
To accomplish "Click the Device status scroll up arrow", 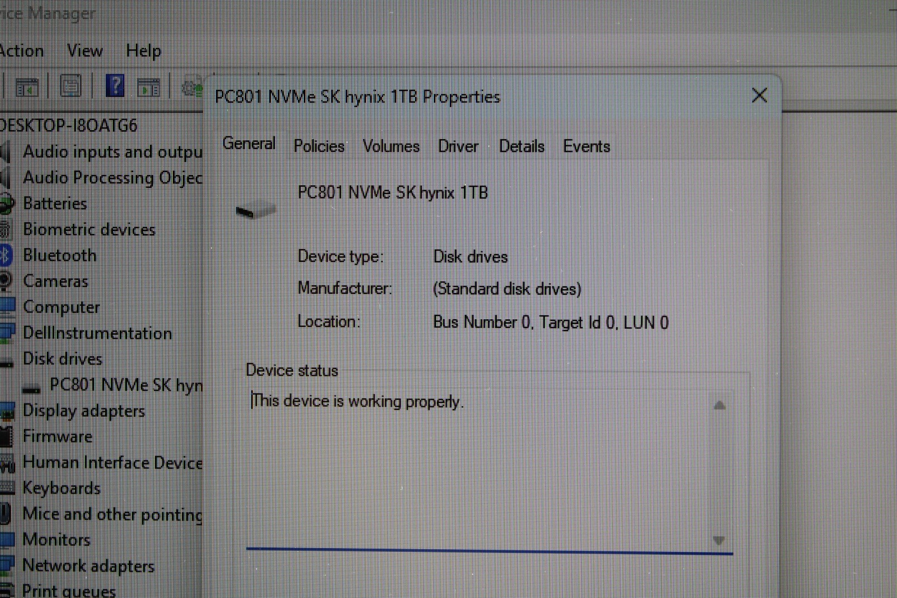I will [720, 405].
